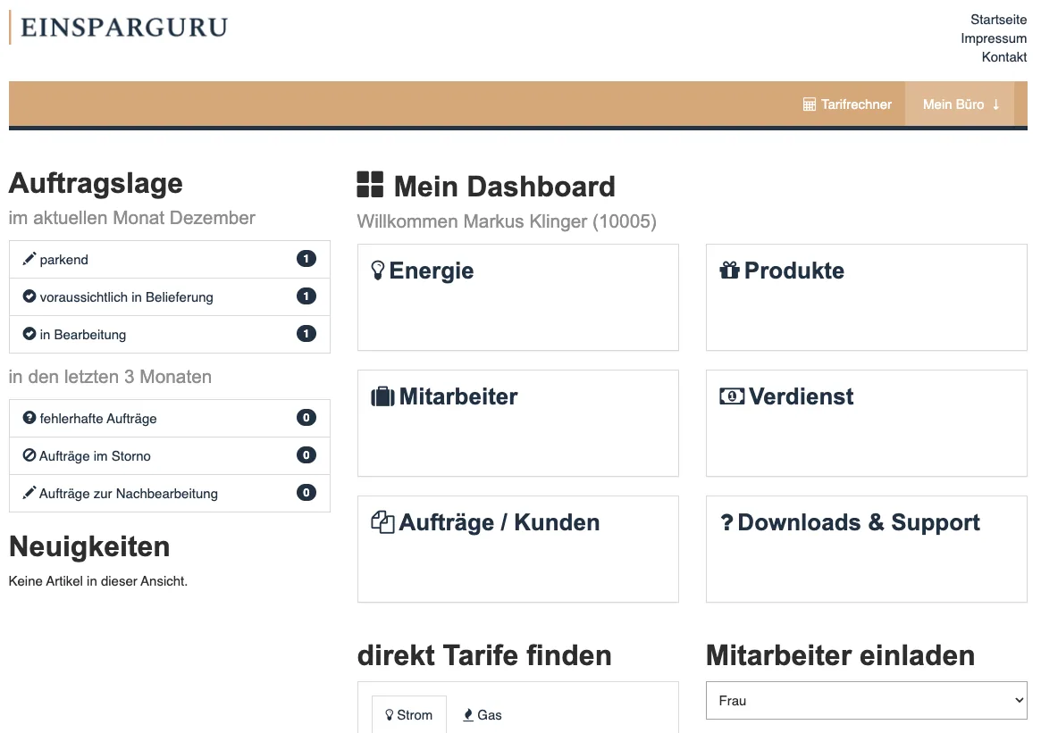Switch to the Strom tariff tab
This screenshot has width=1041, height=733.
(409, 715)
